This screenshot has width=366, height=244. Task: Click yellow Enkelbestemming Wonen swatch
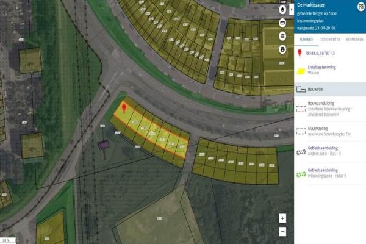301,71
